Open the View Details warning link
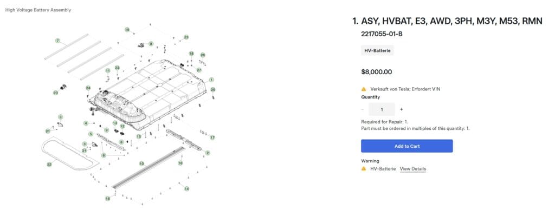 [412, 169]
